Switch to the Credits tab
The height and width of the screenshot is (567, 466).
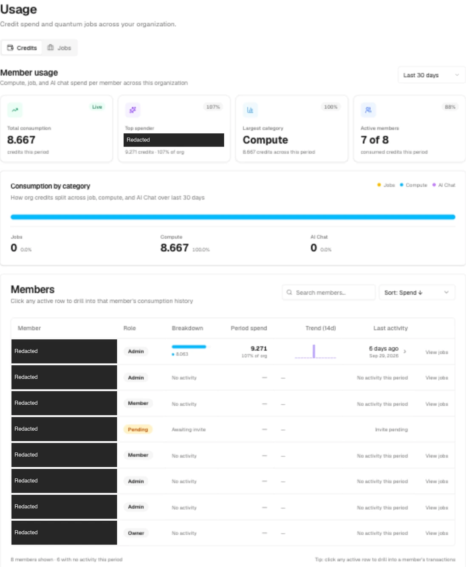click(23, 48)
